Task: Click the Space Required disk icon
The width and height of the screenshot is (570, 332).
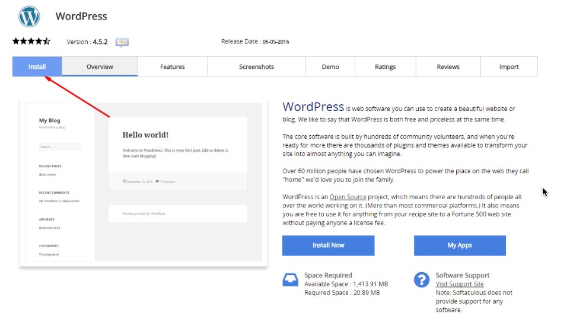Action: click(x=291, y=280)
